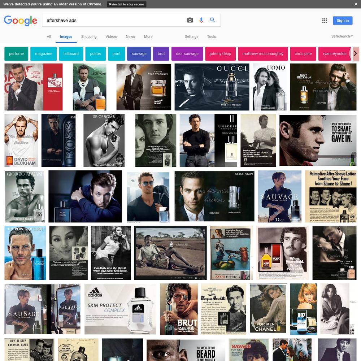Image resolution: width=361 pixels, height=361 pixels.
Task: Open the Boss bottle ad image
Action: click(58, 140)
